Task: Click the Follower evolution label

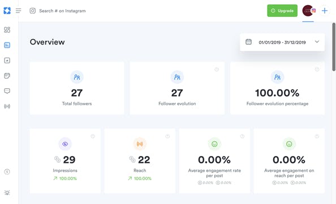Action: (177, 103)
